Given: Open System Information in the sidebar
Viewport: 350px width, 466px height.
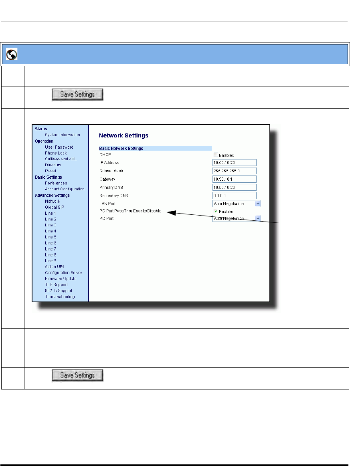Looking at the screenshot, I should pos(63,135).
